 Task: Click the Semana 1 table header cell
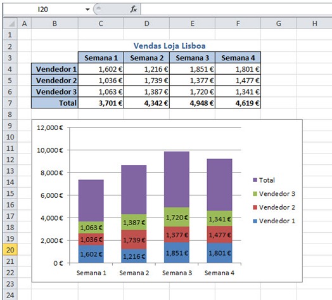pyautogui.click(x=101, y=58)
